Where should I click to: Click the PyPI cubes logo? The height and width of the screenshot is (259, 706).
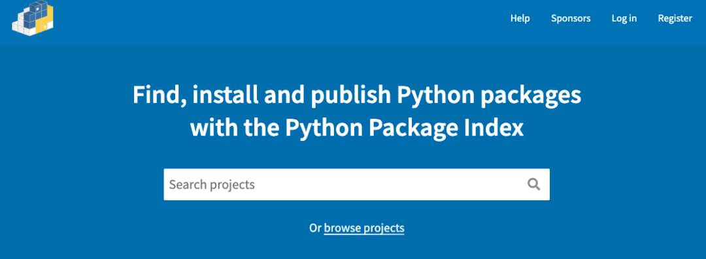(33, 18)
